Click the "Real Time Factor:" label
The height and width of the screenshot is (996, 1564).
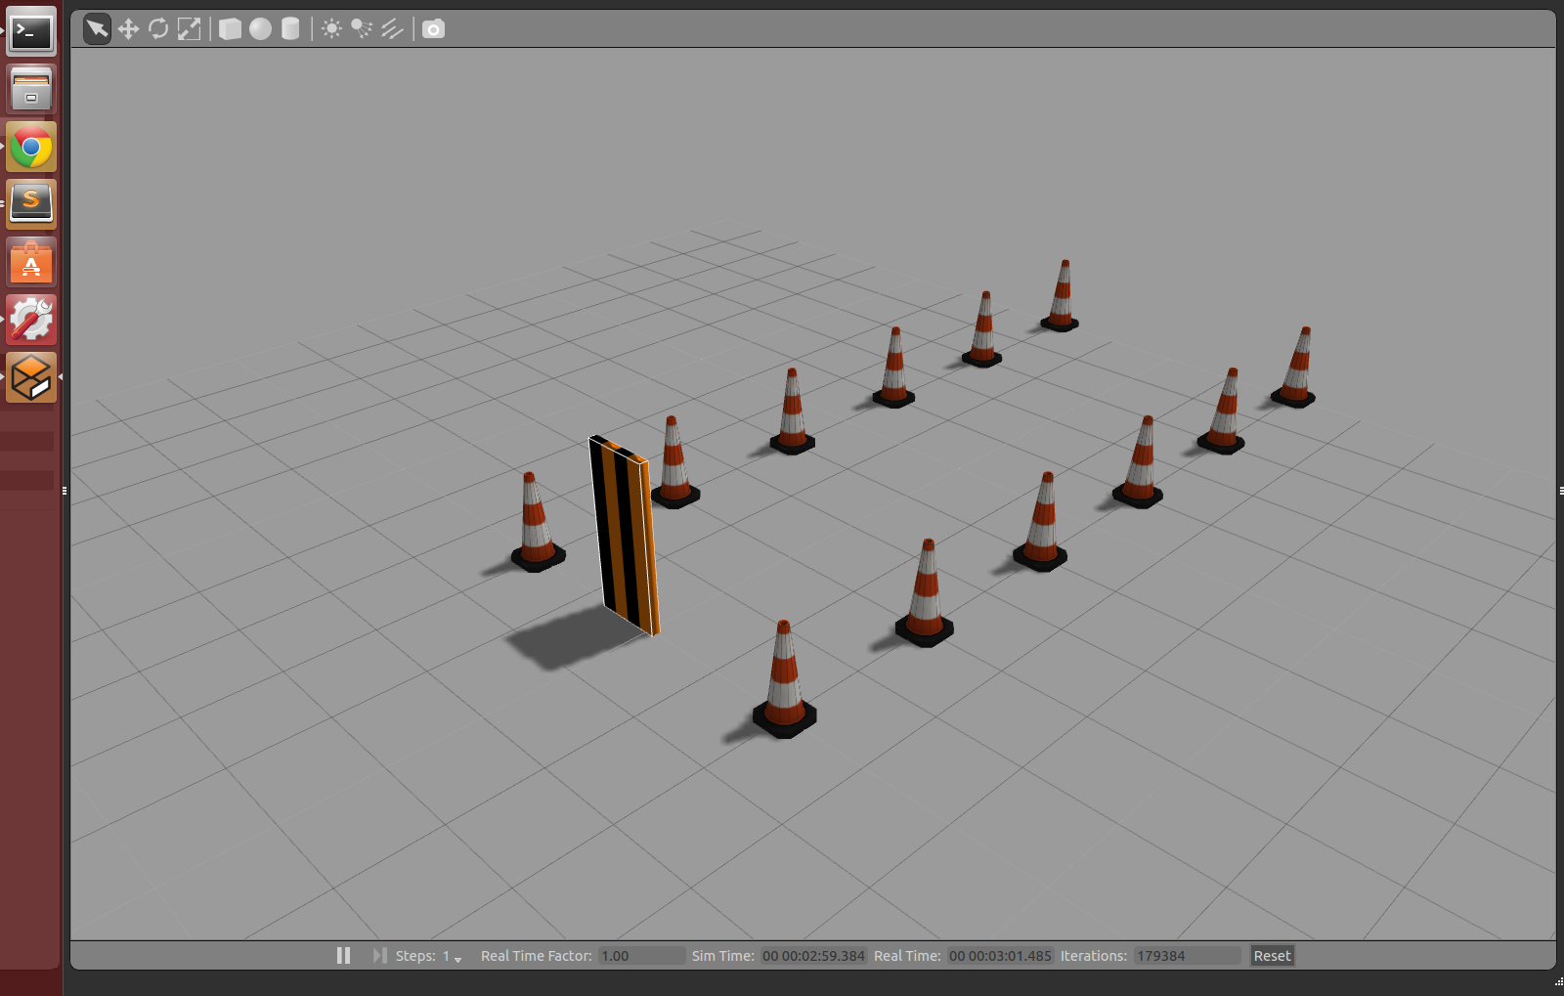coord(537,956)
